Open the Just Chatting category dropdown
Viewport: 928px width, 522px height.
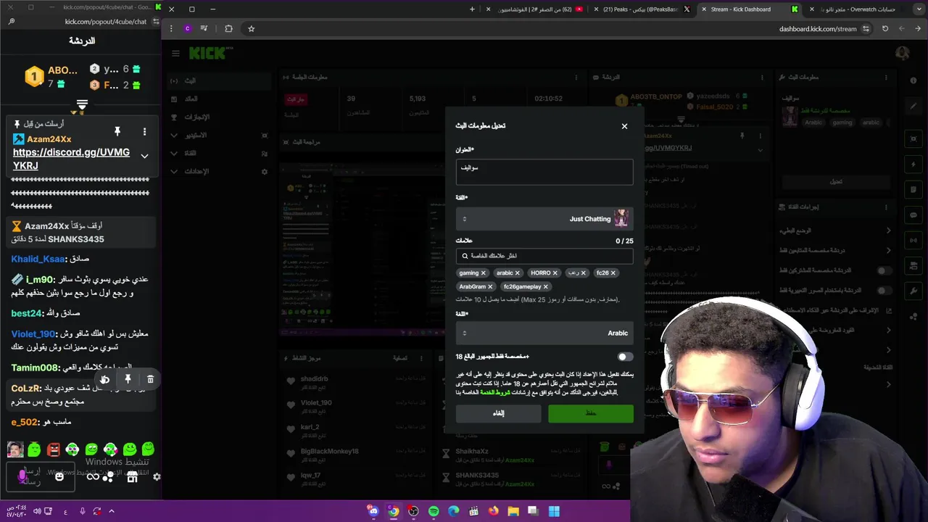(544, 218)
